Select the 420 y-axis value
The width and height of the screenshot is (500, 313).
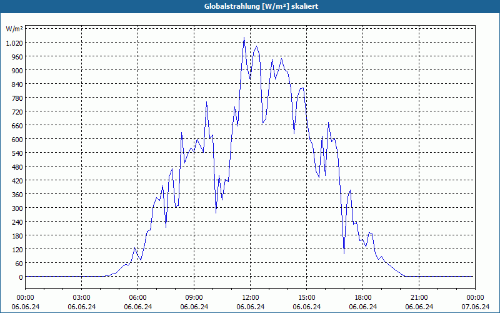click(x=17, y=181)
